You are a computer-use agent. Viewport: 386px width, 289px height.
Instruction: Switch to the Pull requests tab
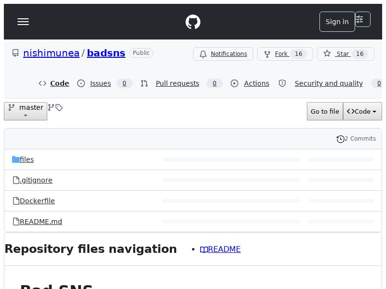[x=177, y=83]
